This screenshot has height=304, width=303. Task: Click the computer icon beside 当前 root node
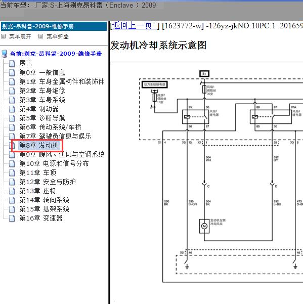(5, 54)
